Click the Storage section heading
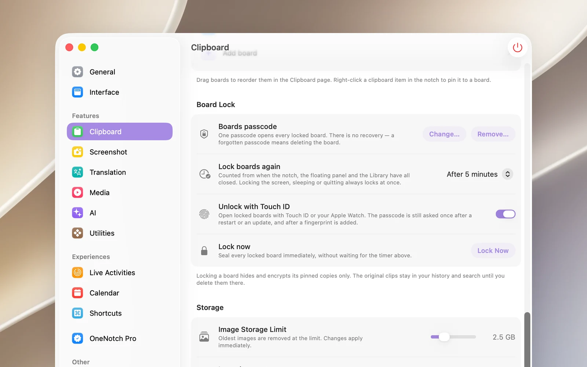 [210, 308]
